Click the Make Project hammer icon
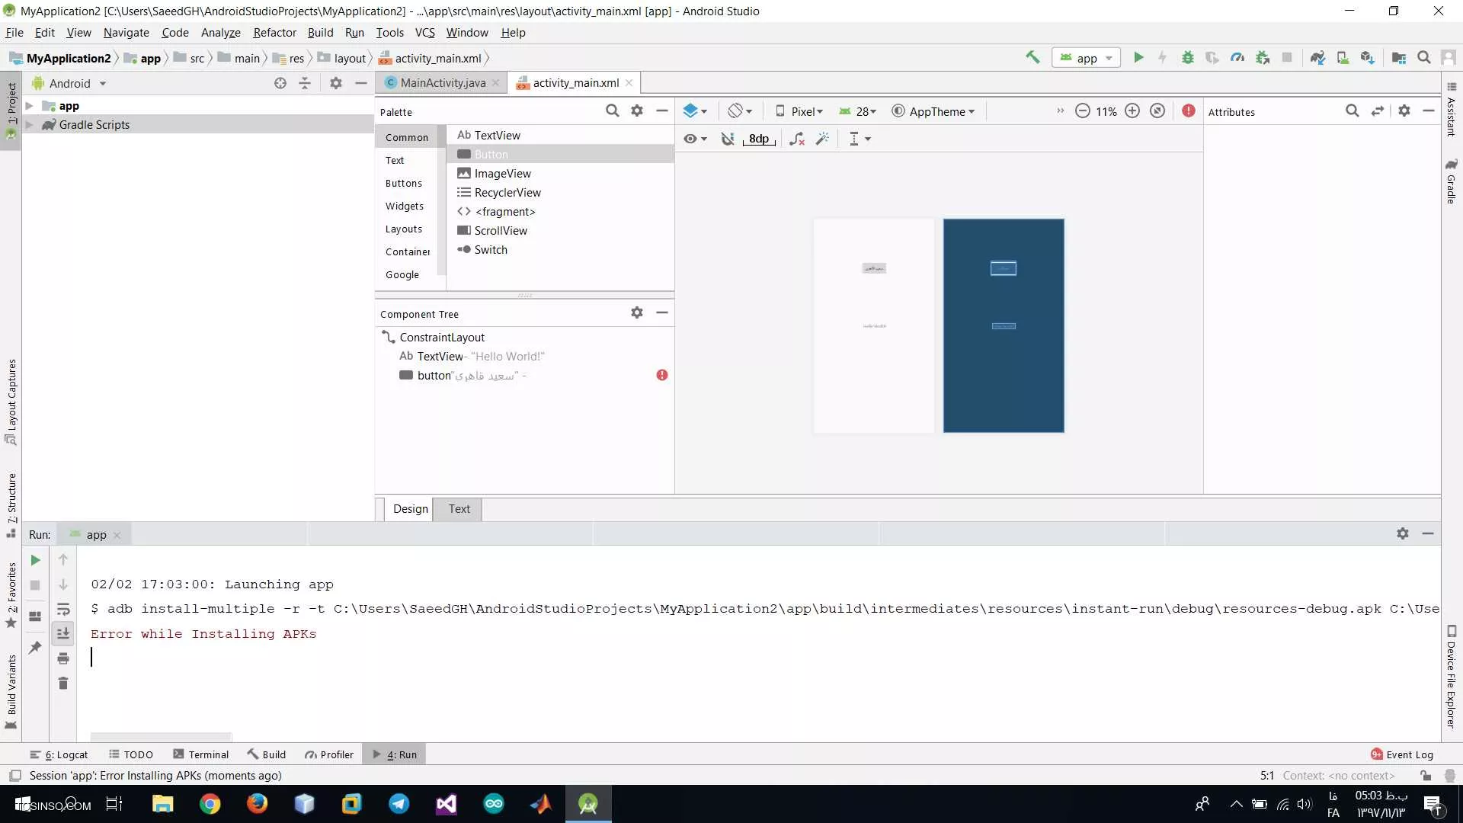 pos(1032,57)
